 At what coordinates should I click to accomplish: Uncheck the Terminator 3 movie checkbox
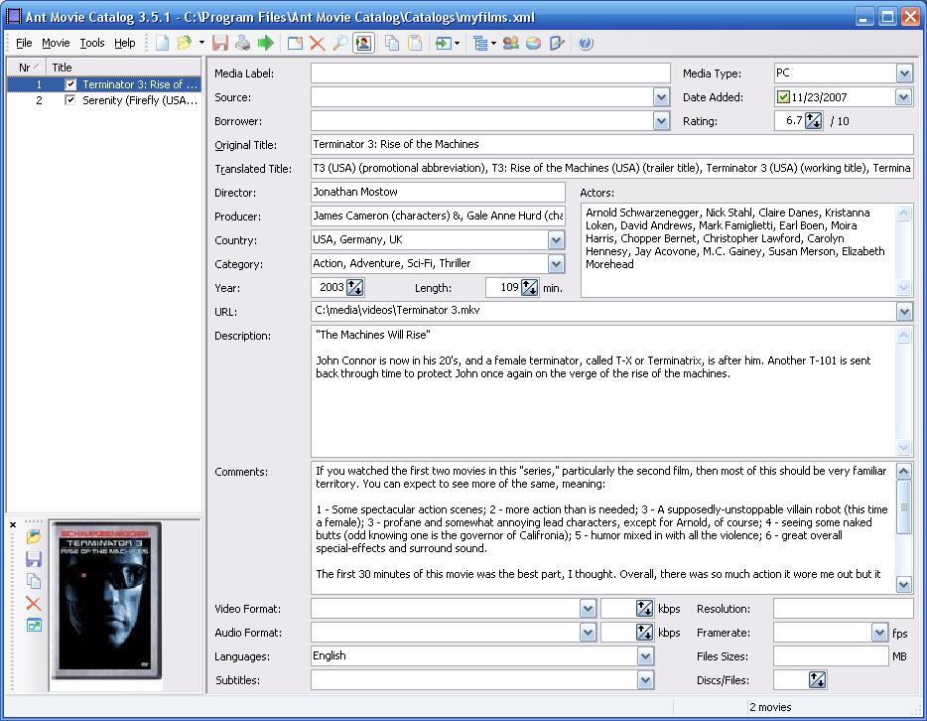[x=70, y=85]
